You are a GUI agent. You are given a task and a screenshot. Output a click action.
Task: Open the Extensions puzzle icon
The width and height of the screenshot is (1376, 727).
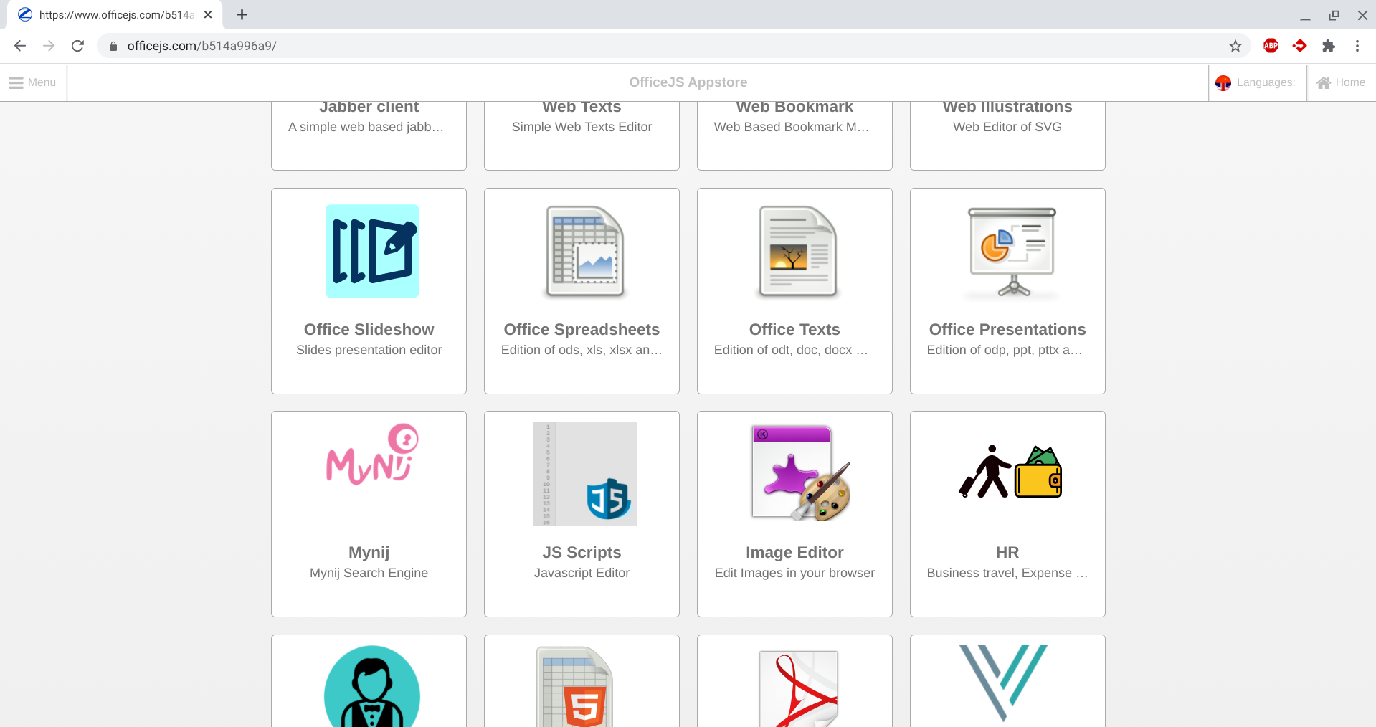[1329, 46]
